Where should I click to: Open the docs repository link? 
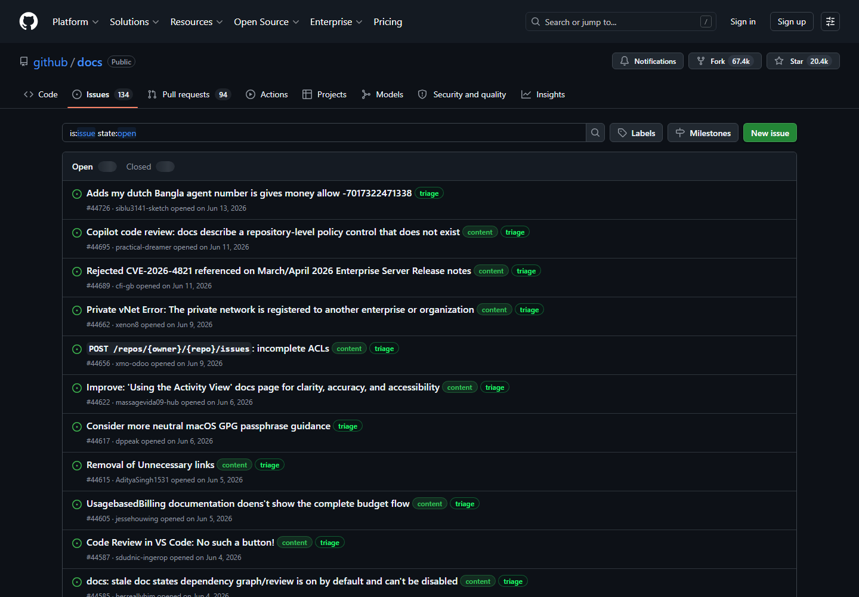tap(89, 62)
